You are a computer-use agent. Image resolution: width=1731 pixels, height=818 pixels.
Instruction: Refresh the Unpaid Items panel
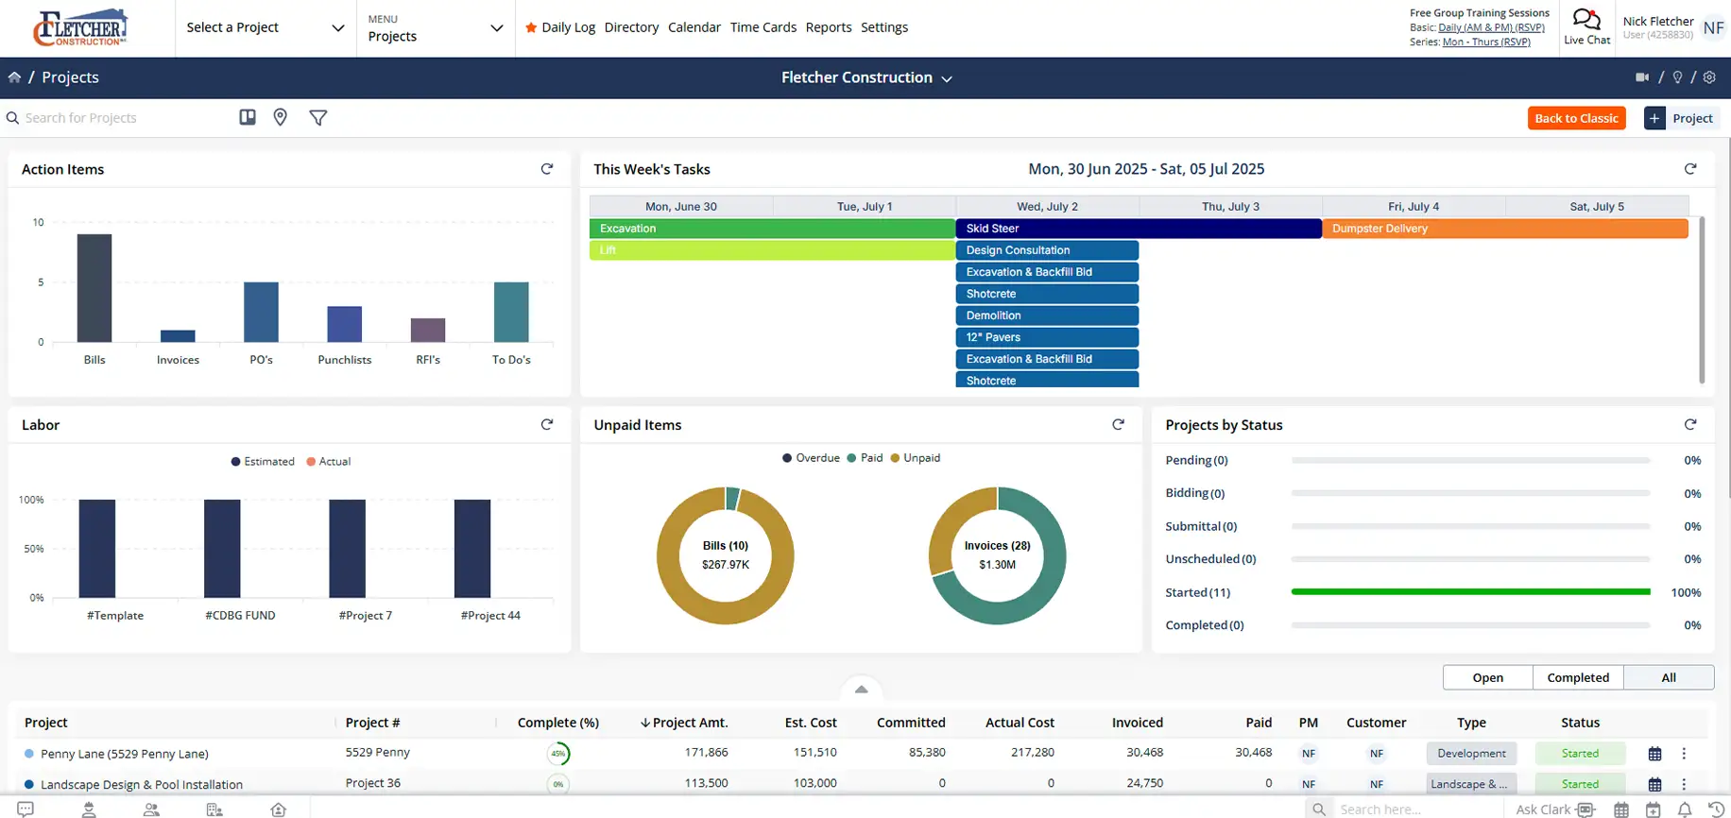coord(1119,425)
